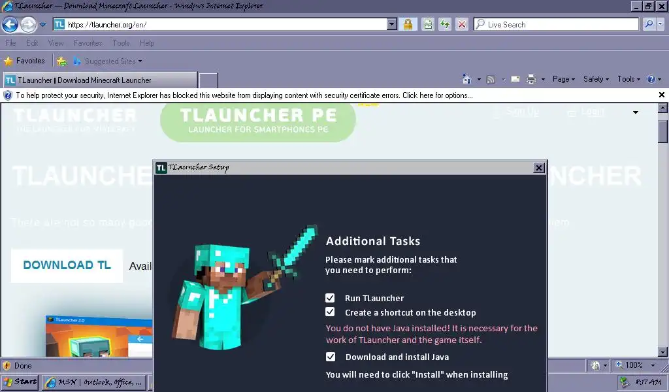669x392 pixels.
Task: Click the Windows Start button
Action: [x=20, y=382]
